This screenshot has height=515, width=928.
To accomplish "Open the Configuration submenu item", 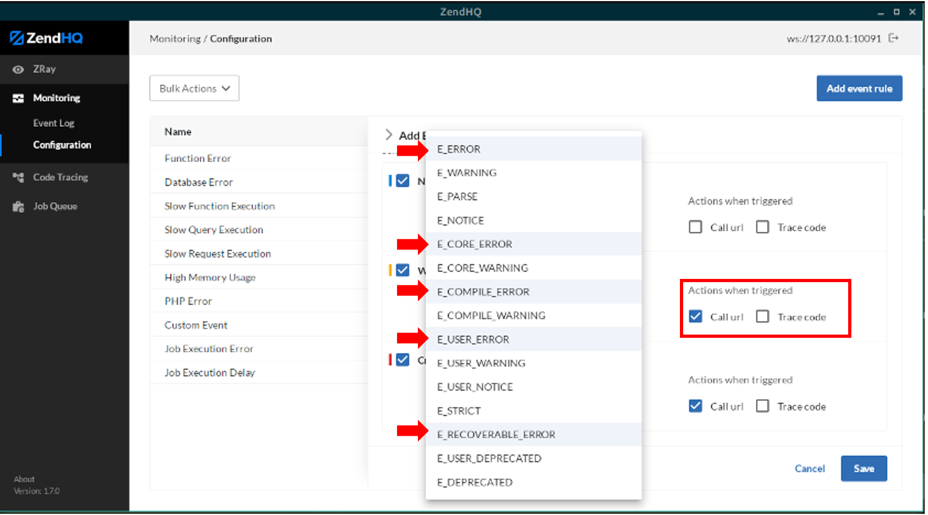I will click(x=62, y=145).
